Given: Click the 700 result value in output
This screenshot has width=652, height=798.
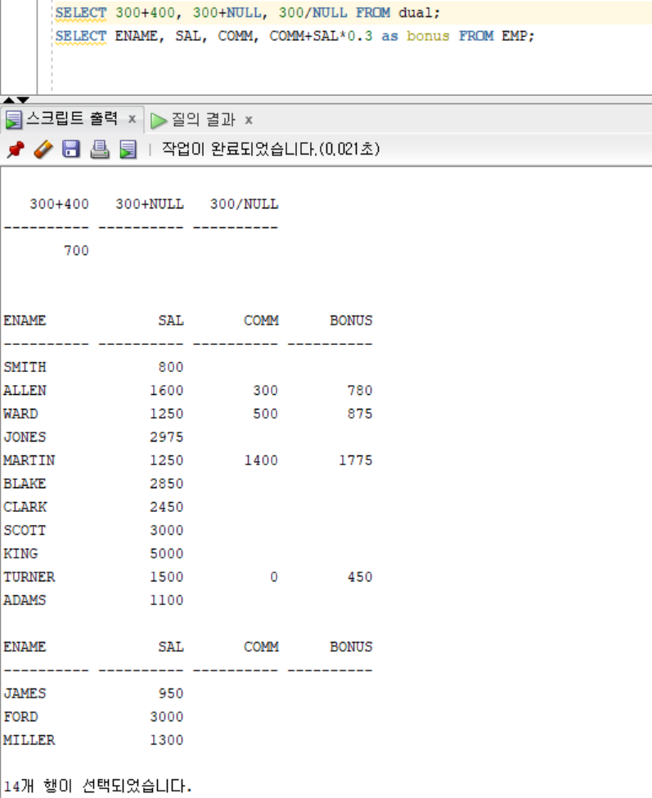Looking at the screenshot, I should pos(76,251).
